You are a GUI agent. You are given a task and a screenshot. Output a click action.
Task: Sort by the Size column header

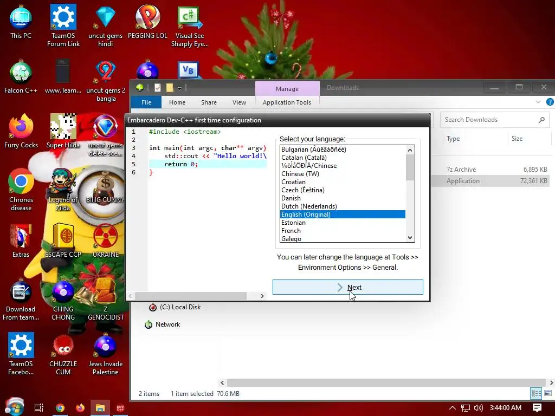pos(517,139)
